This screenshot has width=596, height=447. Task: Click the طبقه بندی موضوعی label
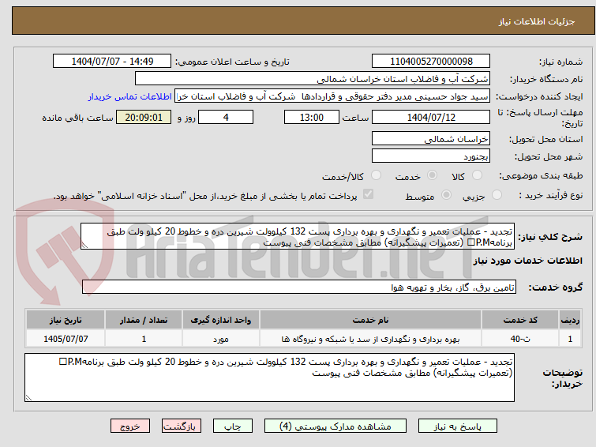click(x=541, y=175)
